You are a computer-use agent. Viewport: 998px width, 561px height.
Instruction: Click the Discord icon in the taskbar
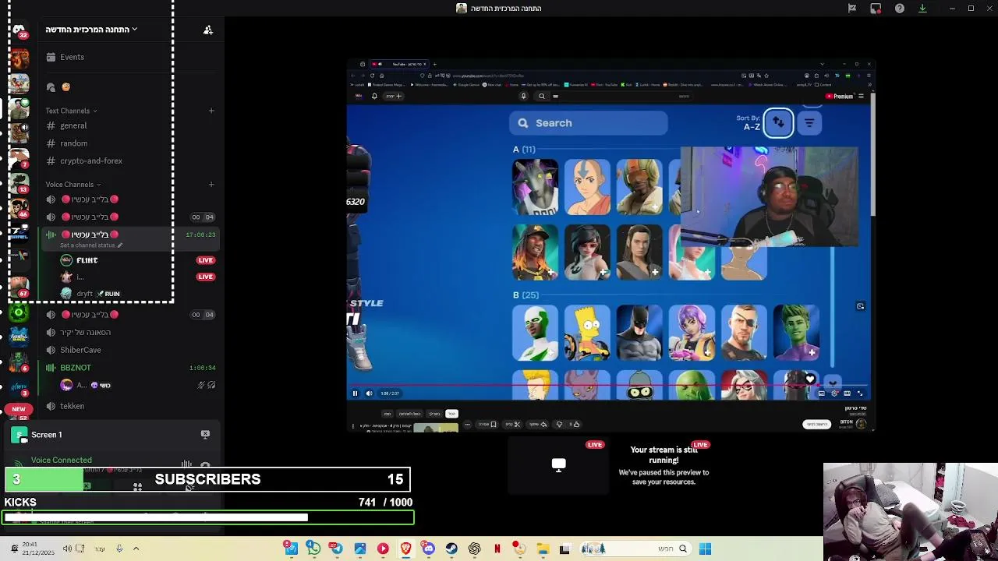428,549
